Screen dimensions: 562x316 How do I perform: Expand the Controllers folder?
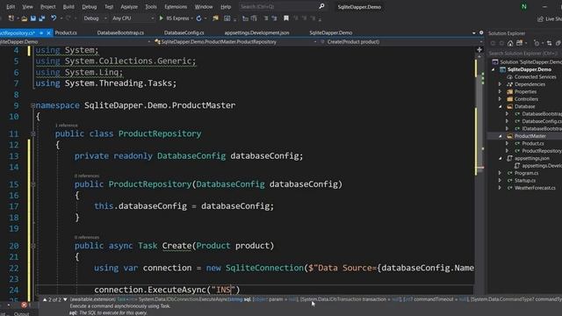coord(500,99)
